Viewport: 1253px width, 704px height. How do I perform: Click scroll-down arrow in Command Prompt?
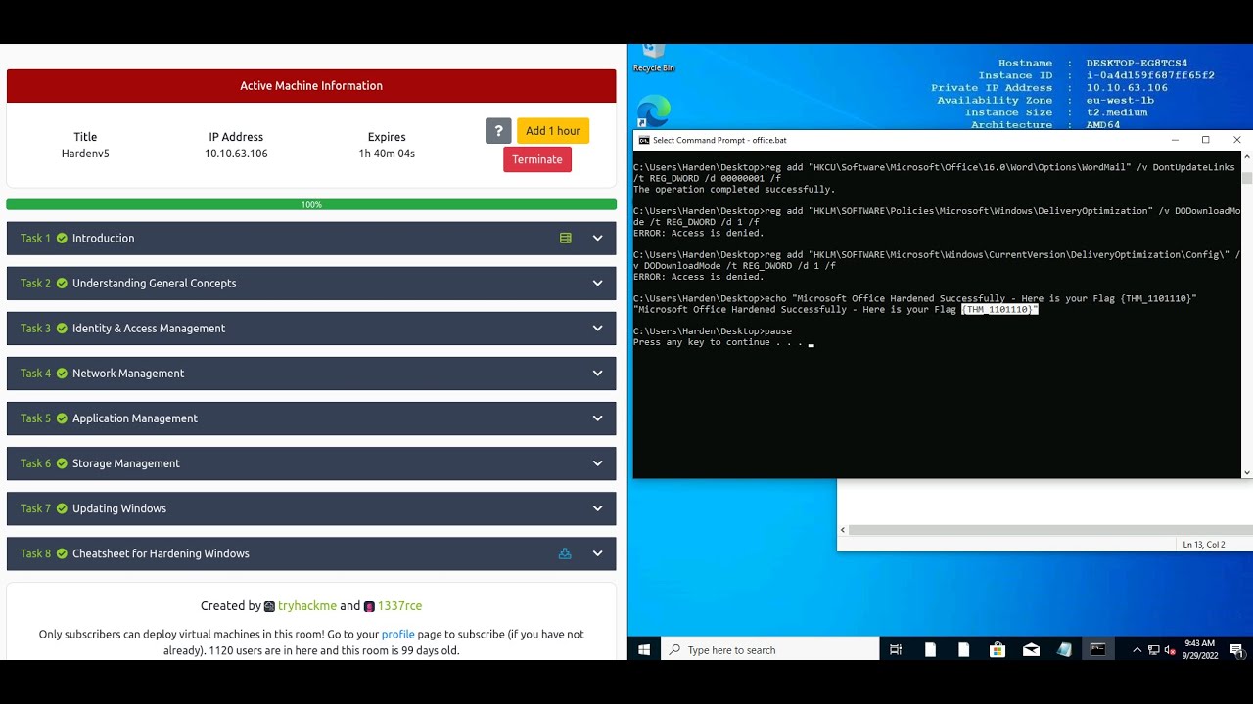1247,473
